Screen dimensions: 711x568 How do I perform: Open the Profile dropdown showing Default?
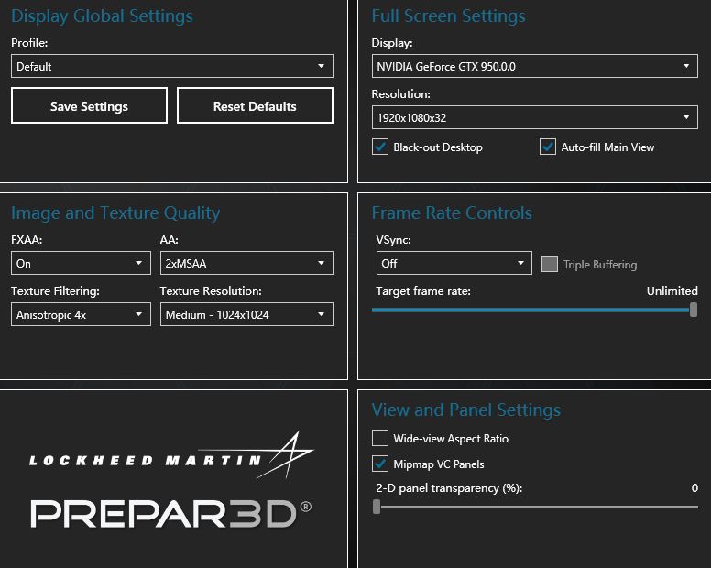172,66
